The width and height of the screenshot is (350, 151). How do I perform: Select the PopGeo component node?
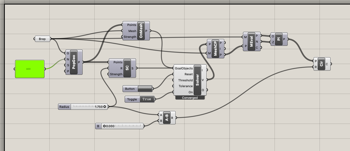pos(74,62)
